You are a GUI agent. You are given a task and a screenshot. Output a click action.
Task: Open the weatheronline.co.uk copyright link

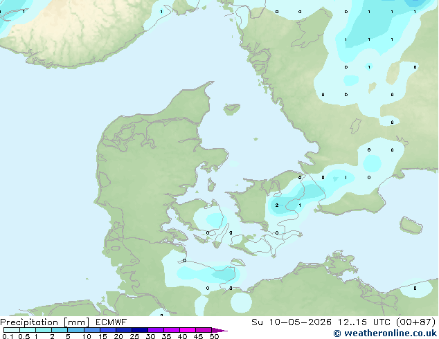click(x=385, y=333)
